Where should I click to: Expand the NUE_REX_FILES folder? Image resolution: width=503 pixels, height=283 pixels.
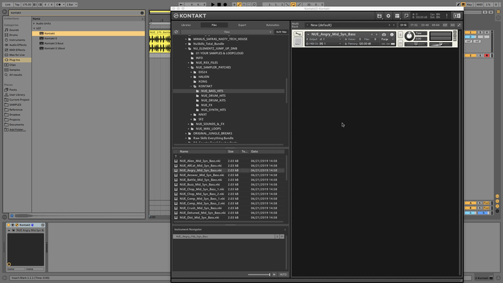(x=189, y=62)
